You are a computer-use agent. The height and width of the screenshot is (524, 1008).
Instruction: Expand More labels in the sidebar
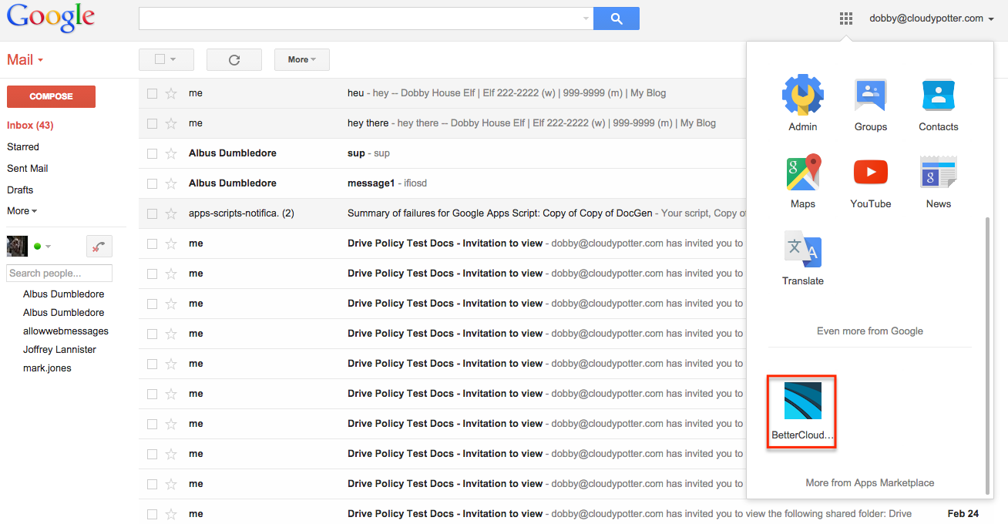coord(22,211)
